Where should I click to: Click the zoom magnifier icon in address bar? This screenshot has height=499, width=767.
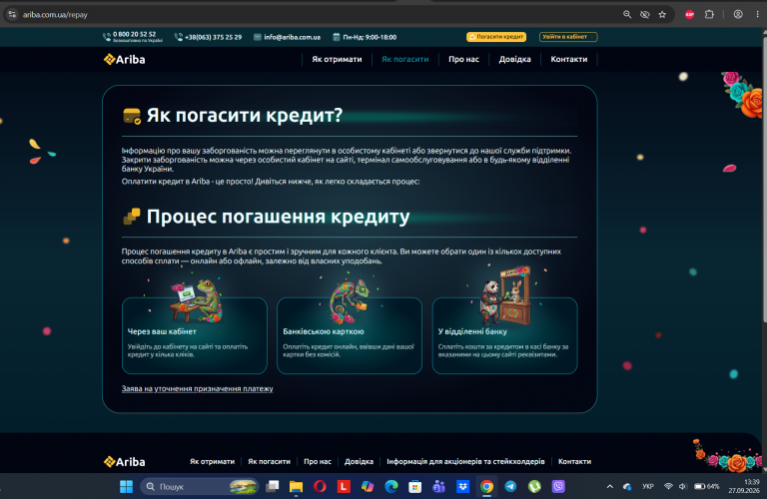[x=627, y=15]
